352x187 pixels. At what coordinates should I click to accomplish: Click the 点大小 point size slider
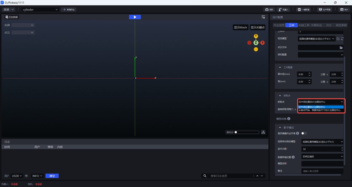[x=247, y=132]
